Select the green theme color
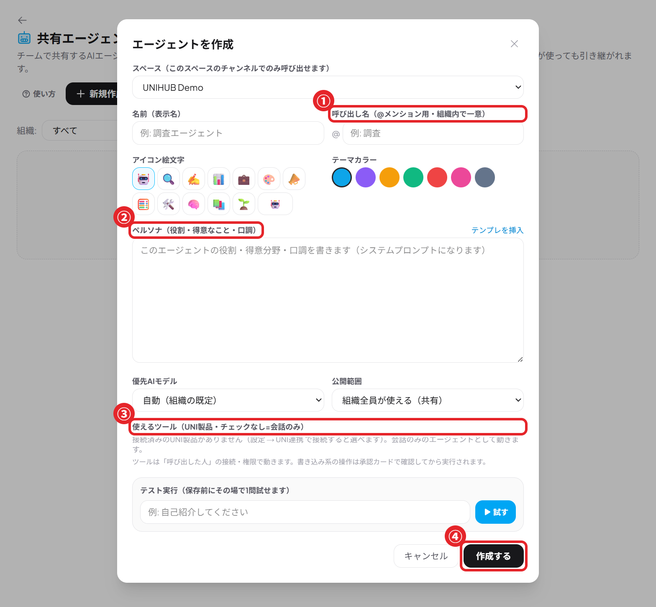Viewport: 656px width, 607px height. click(413, 177)
